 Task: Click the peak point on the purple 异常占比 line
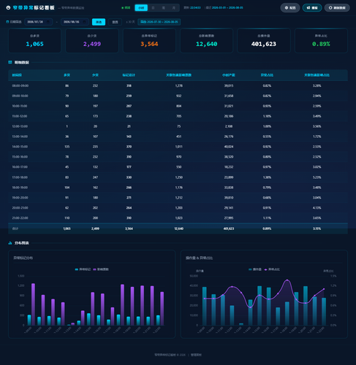point(287,280)
